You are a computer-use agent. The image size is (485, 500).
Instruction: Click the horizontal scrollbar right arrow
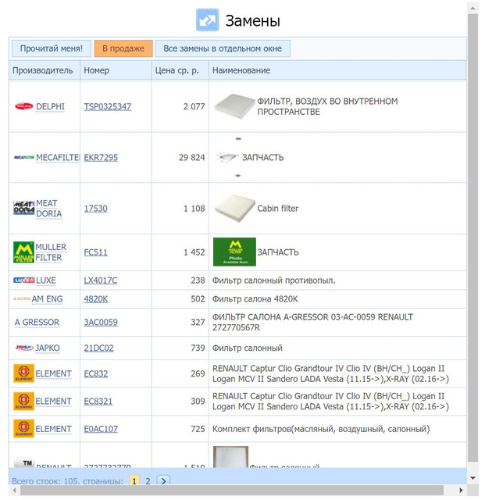point(461,491)
